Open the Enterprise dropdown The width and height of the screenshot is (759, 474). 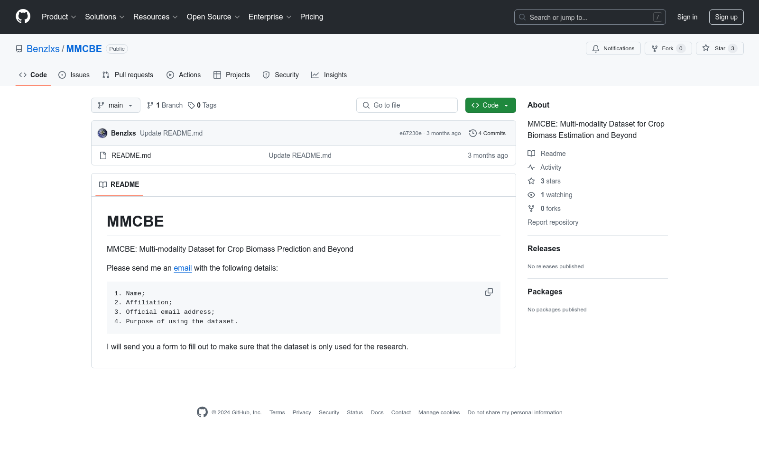[270, 17]
